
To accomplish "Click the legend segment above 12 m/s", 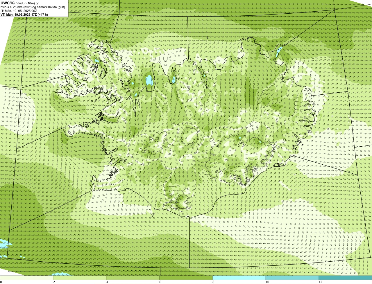I will tap(345, 278).
